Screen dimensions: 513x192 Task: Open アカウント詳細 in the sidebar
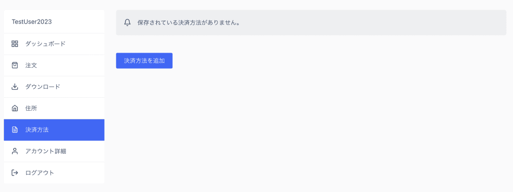click(x=54, y=151)
